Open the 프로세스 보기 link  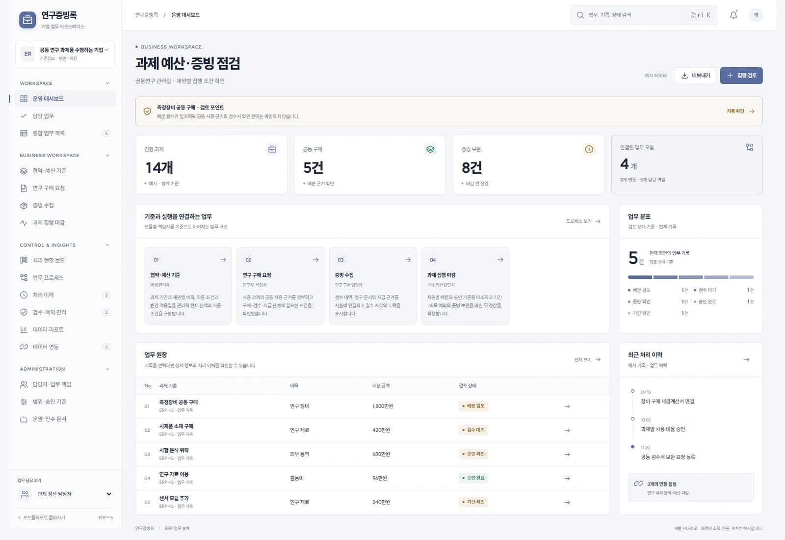(x=583, y=221)
